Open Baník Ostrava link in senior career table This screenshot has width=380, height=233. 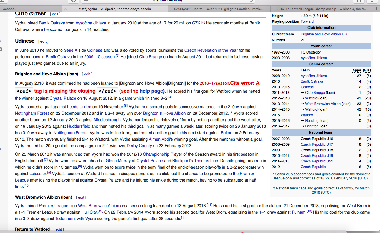[x=312, y=81]
